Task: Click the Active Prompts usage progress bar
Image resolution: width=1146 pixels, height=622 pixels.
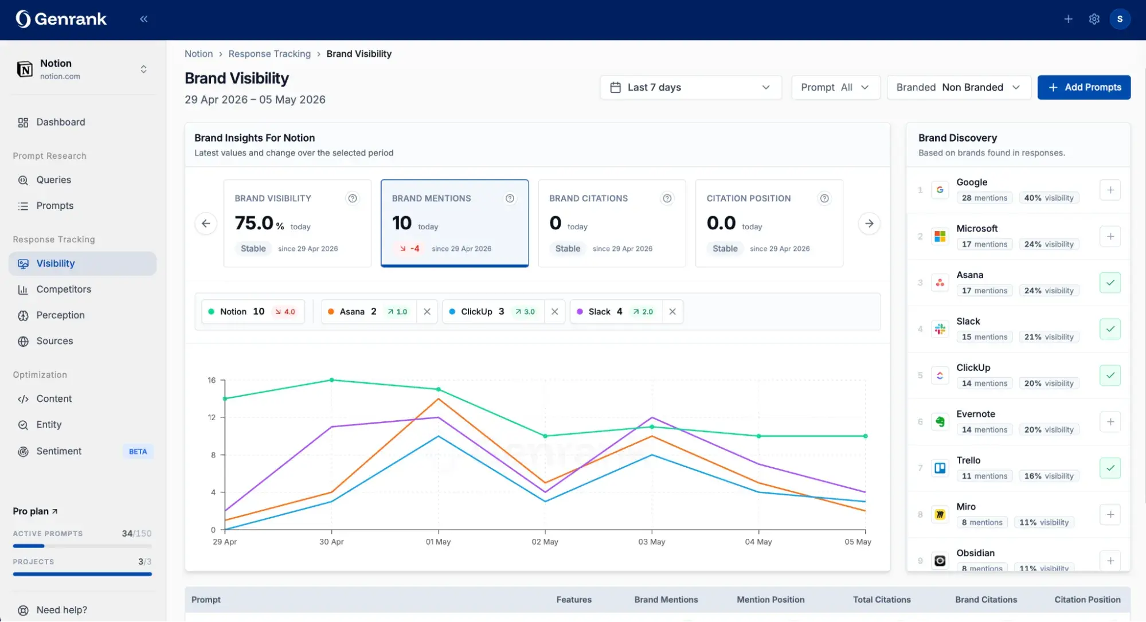Action: [x=83, y=546]
